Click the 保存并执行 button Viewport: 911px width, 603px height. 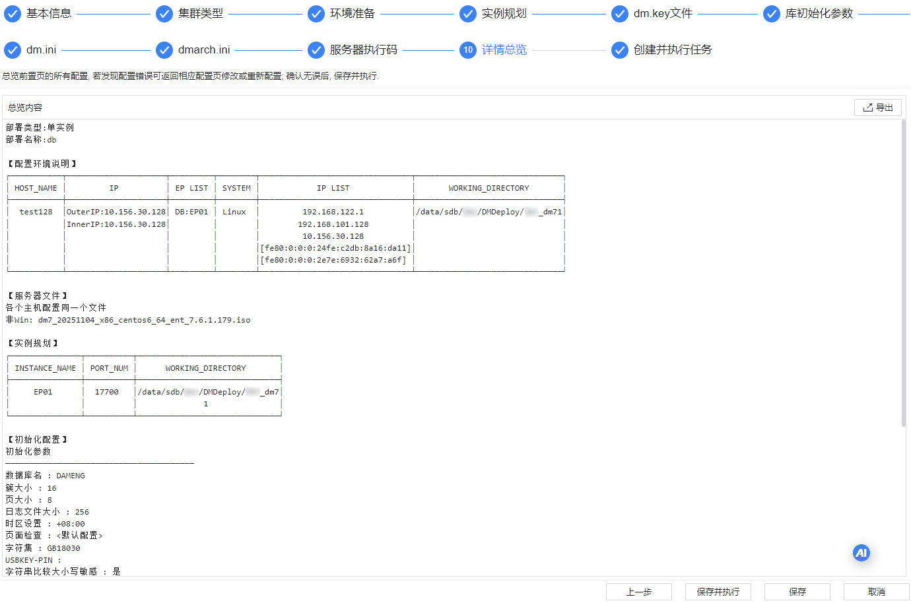click(x=718, y=592)
